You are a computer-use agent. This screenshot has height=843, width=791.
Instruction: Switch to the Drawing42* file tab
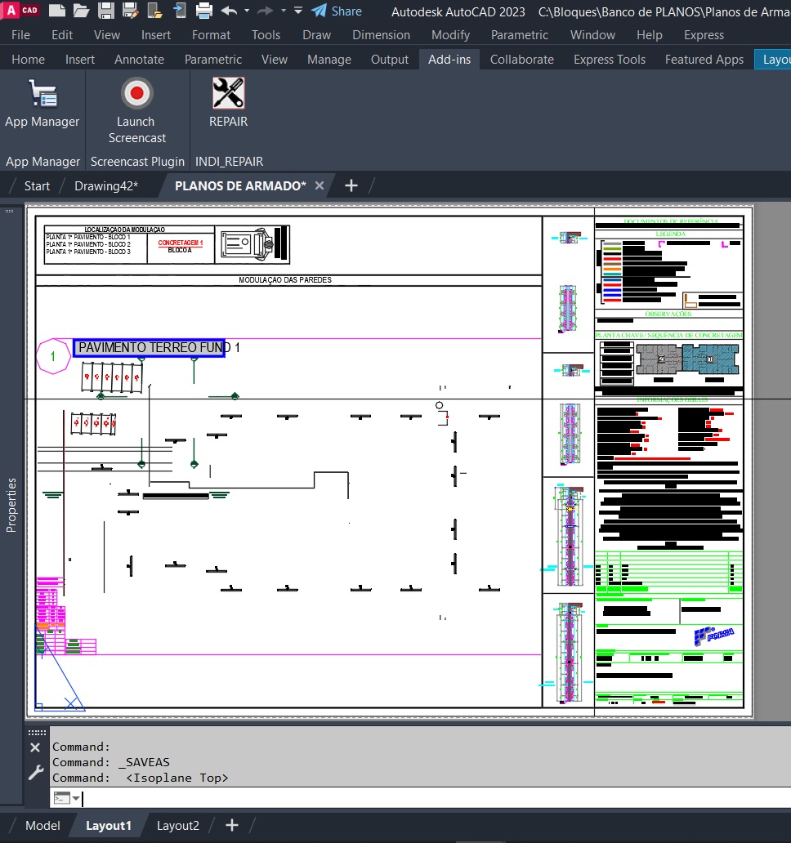(106, 186)
